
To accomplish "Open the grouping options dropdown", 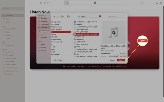I will click(69, 16).
